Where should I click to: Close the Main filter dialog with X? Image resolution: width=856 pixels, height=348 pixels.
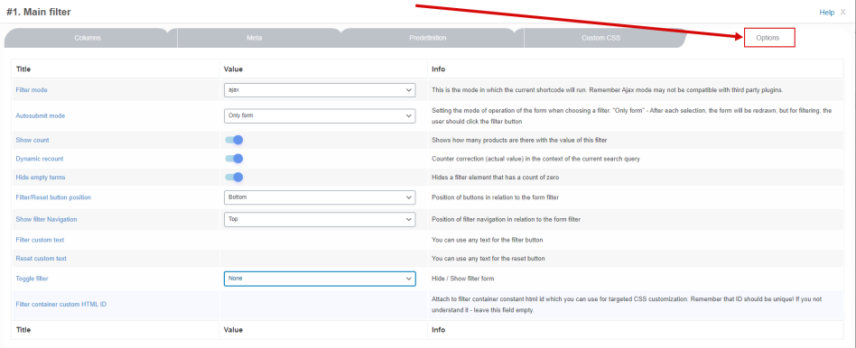coord(842,12)
